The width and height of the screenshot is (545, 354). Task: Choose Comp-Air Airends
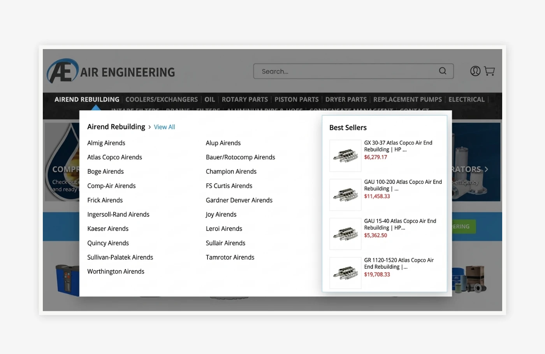111,186
